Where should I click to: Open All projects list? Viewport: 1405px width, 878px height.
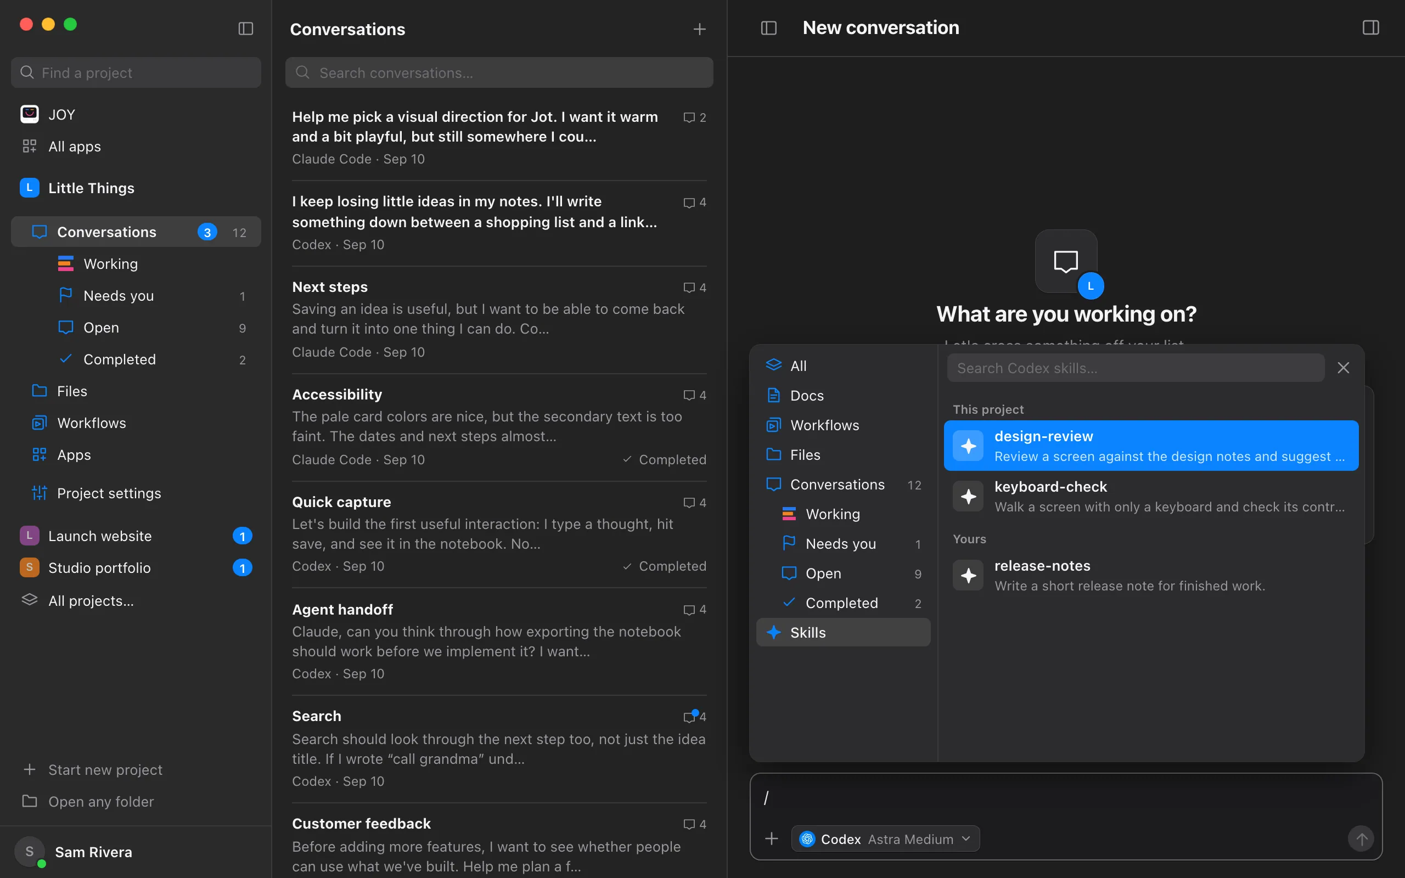click(136, 600)
